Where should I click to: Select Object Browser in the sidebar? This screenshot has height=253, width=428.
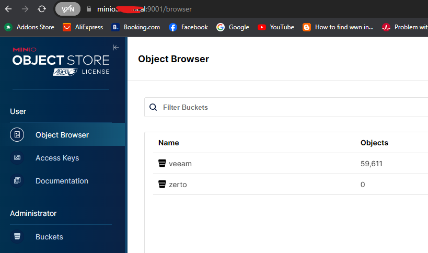pos(62,134)
